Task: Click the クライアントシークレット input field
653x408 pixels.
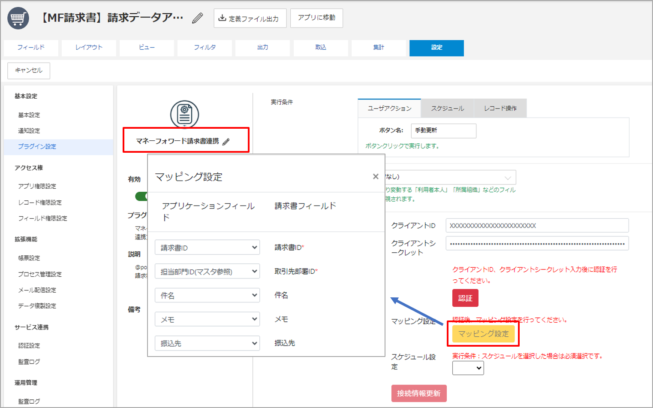Action: [537, 243]
